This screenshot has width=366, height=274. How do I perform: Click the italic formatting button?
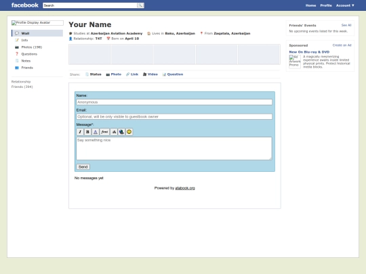click(80, 132)
